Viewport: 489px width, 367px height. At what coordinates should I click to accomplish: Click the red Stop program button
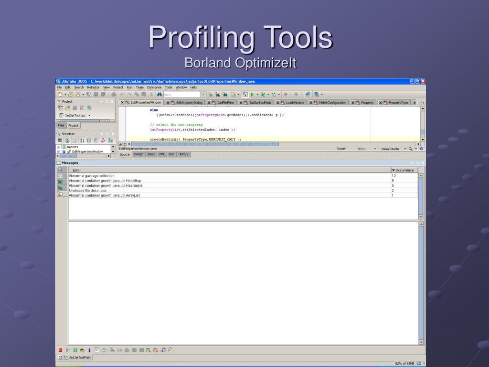60,350
